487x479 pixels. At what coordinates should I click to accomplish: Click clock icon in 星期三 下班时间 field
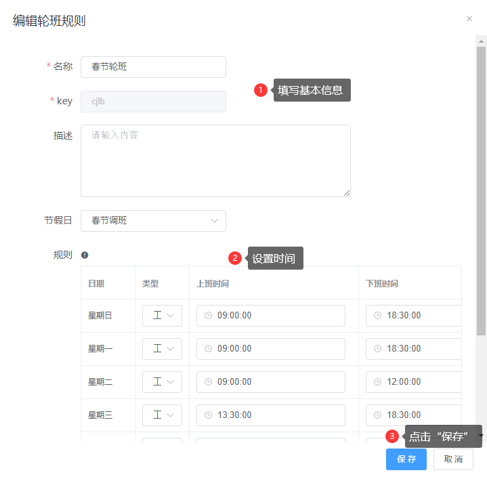click(x=377, y=415)
